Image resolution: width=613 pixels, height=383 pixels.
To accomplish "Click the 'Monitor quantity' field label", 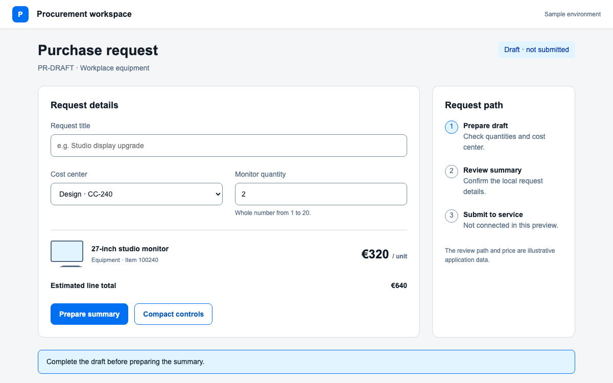I will click(x=261, y=174).
